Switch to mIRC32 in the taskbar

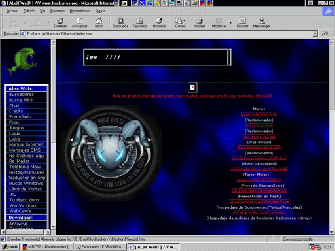47,247
